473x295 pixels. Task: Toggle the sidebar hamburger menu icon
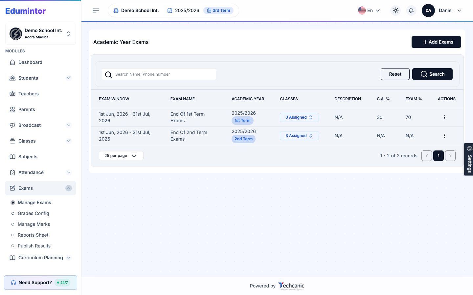96,10
